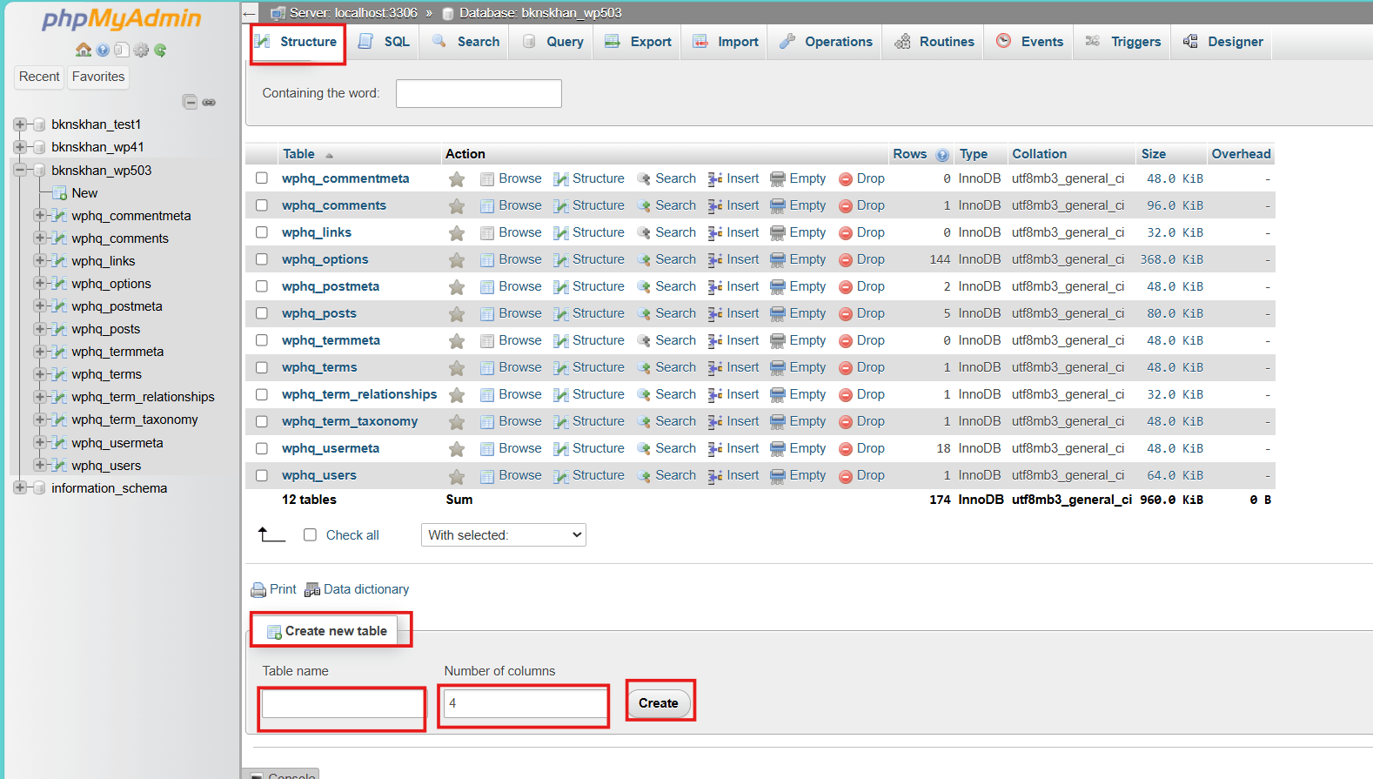Expand the bknskhan_test1 database tree
This screenshot has height=779, width=1373.
click(19, 124)
